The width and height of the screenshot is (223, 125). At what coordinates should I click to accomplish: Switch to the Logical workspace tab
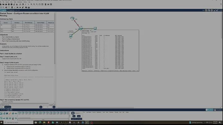click(x=3, y=10)
